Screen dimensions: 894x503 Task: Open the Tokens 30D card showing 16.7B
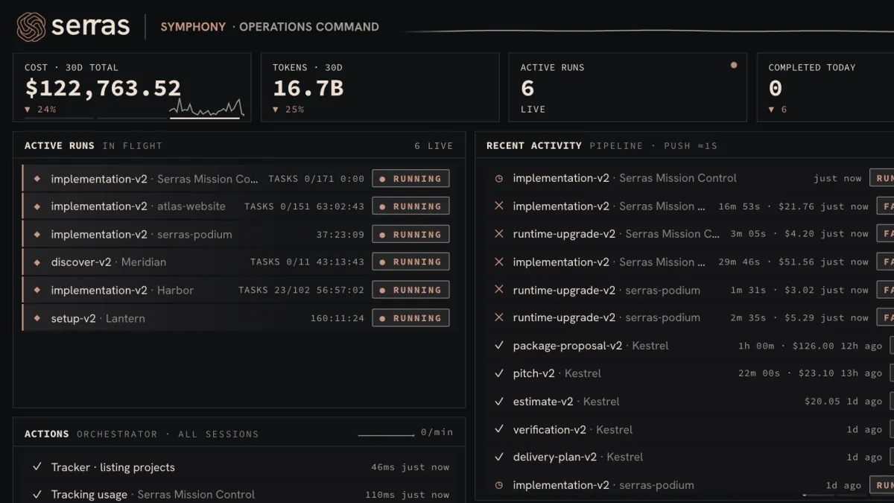point(380,87)
